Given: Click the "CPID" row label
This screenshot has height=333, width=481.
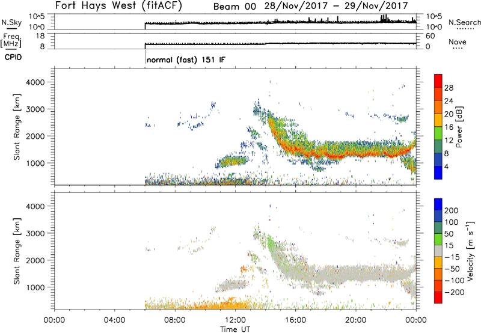Looking at the screenshot, I should click(x=13, y=57).
